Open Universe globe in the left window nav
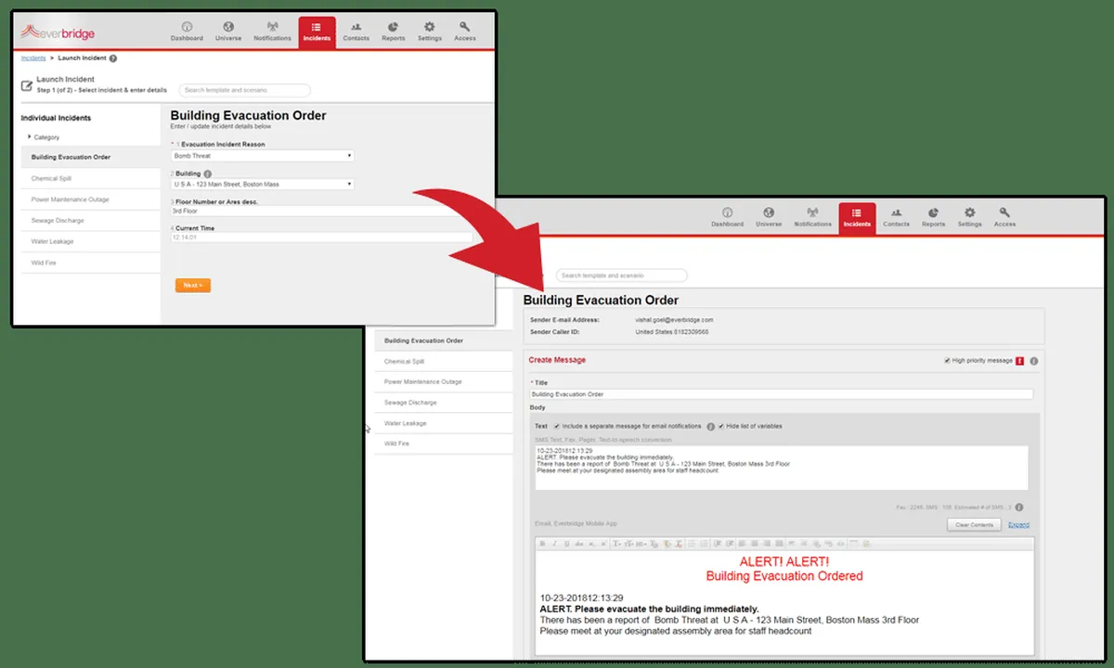Image resolution: width=1114 pixels, height=668 pixels. pos(228,32)
